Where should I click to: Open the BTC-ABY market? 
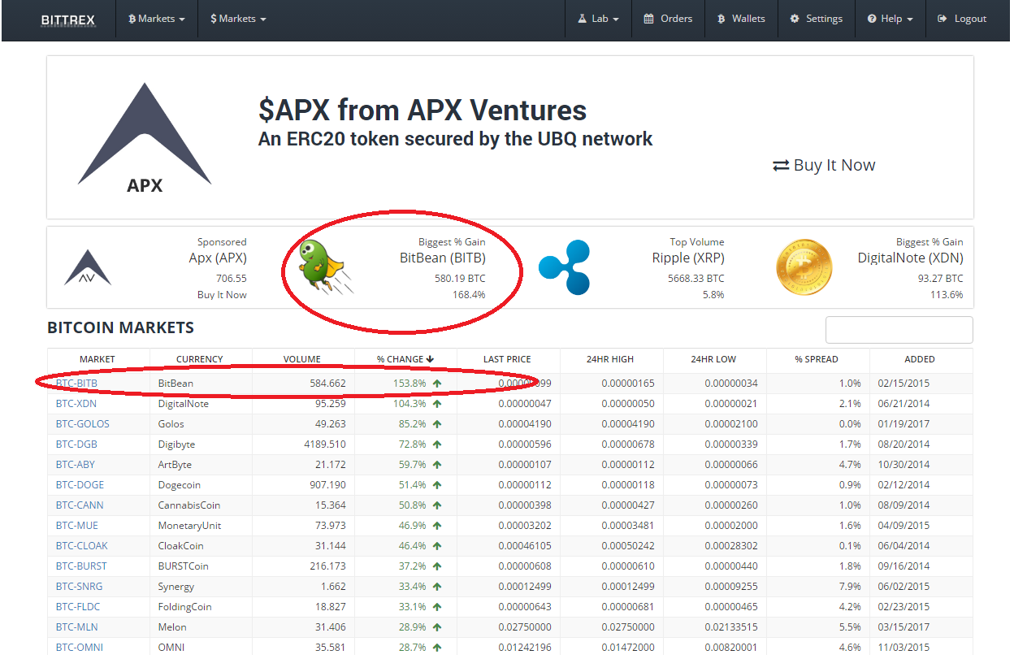[76, 464]
